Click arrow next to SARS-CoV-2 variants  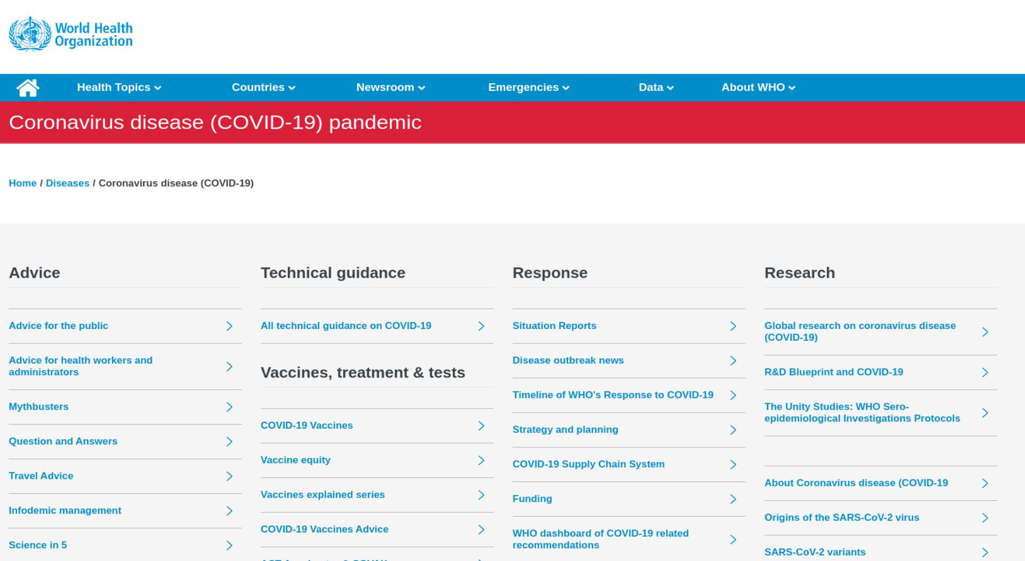tap(985, 552)
